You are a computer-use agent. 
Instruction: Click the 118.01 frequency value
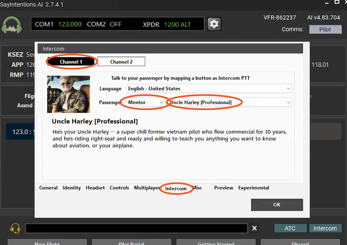320,65
